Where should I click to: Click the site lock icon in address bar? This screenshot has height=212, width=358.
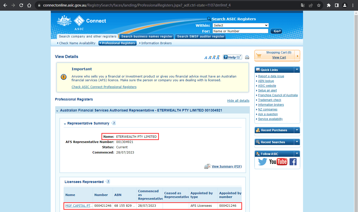coord(39,5)
